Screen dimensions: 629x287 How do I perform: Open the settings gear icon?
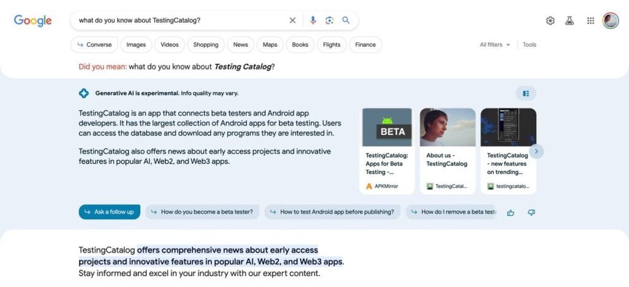pos(550,21)
